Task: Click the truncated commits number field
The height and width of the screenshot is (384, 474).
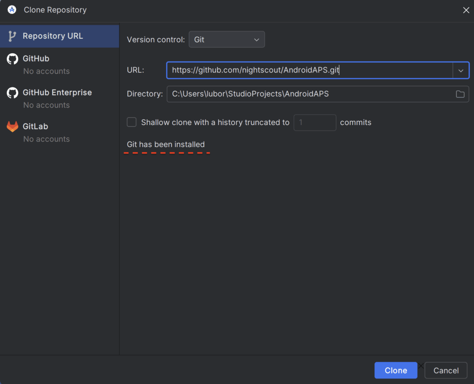Action: pyautogui.click(x=315, y=123)
